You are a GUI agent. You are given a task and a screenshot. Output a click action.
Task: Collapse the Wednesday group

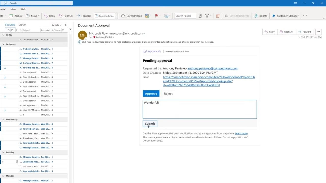[3, 119]
